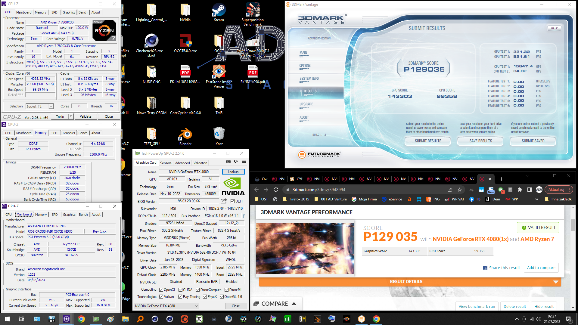The image size is (578, 325).
Task: Toggle the Vulkan checkbox
Action: pos(161,297)
